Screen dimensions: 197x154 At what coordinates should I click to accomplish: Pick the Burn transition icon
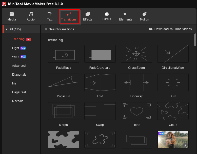[173, 82]
